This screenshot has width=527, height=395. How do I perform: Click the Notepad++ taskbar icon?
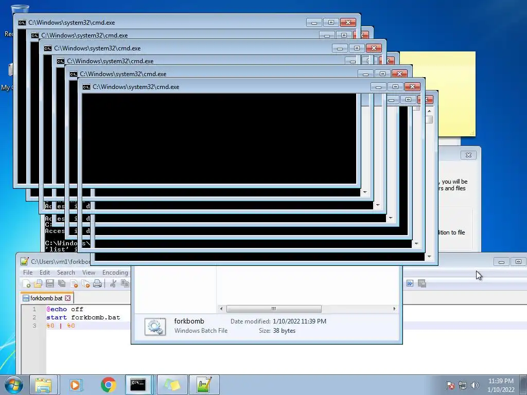tap(204, 385)
